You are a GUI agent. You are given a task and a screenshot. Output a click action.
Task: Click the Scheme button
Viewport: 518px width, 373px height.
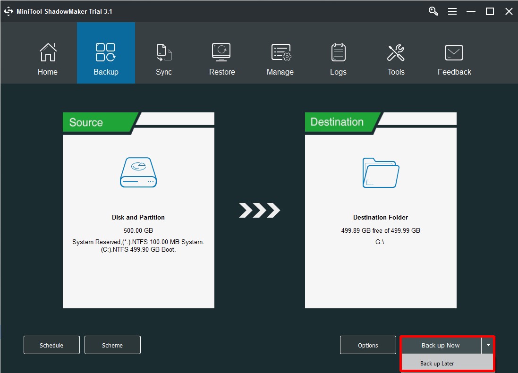(x=112, y=345)
